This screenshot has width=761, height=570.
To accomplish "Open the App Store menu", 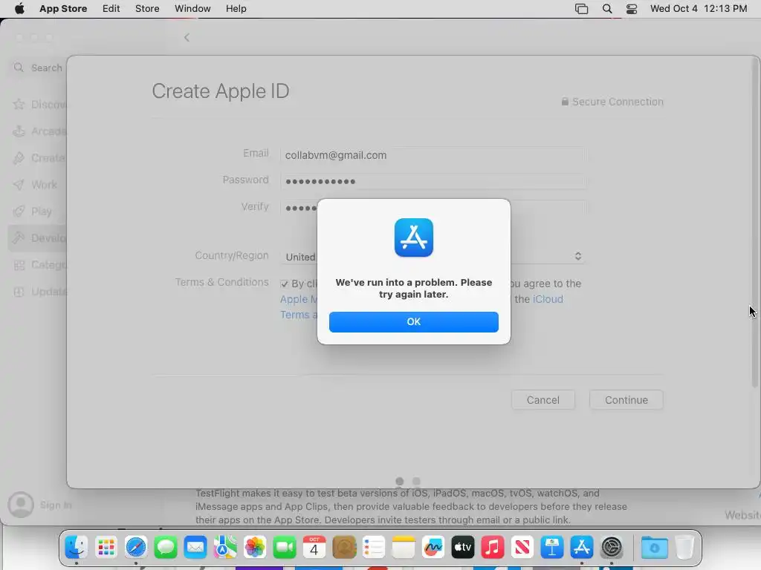I will [x=63, y=9].
